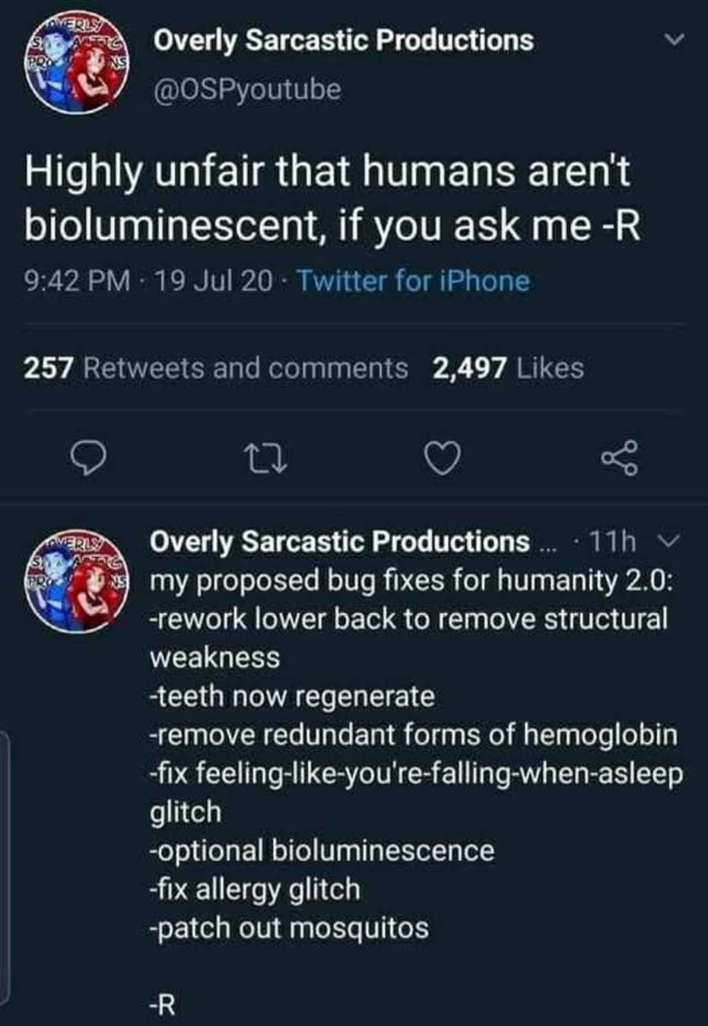Show the 2,497 Likes list
The height and width of the screenshot is (1026, 708).
click(508, 368)
